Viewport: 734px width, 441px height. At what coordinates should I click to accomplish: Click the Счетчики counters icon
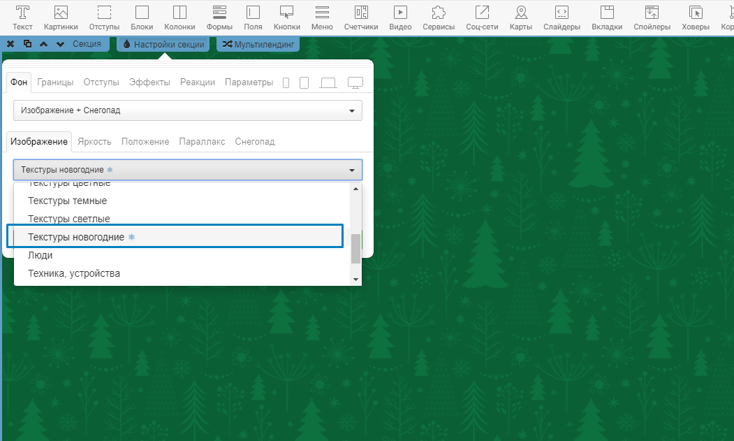[x=361, y=17]
